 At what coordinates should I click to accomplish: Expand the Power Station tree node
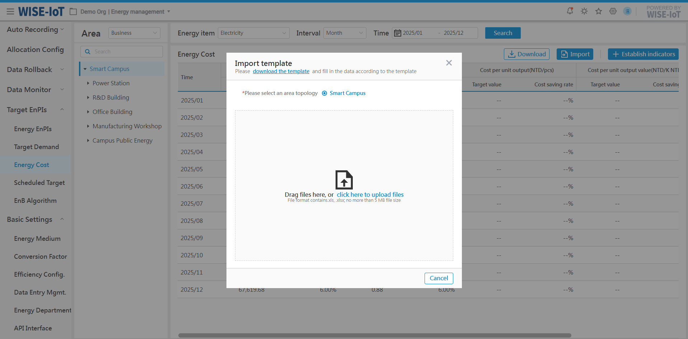(x=88, y=83)
